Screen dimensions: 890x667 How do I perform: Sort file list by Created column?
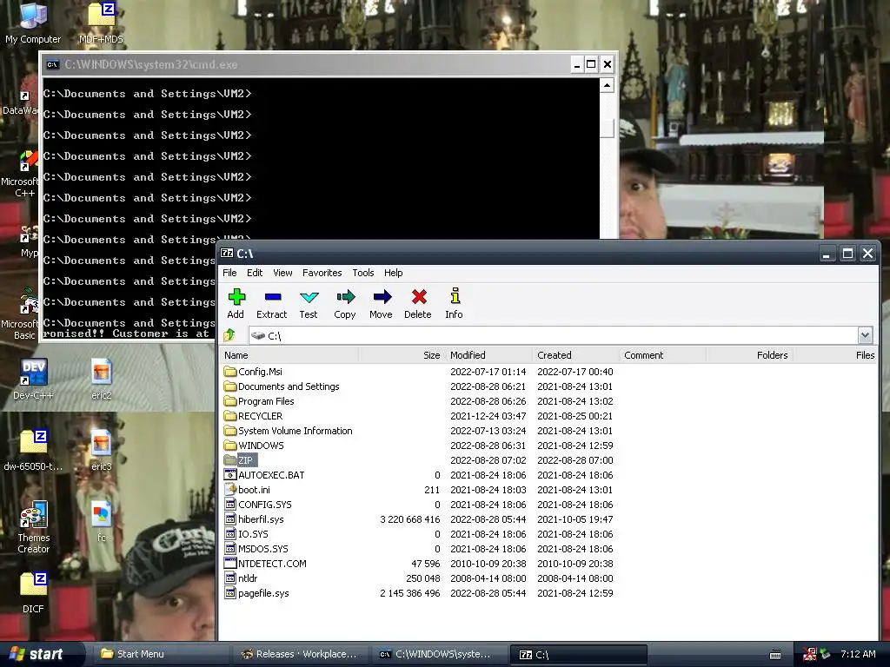click(576, 355)
